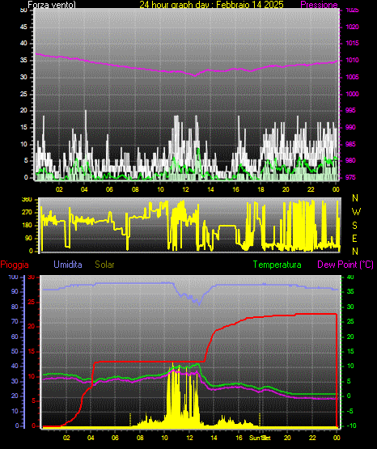Click the '990' pressure axis value
The height and width of the screenshot is (449, 377).
350,127
